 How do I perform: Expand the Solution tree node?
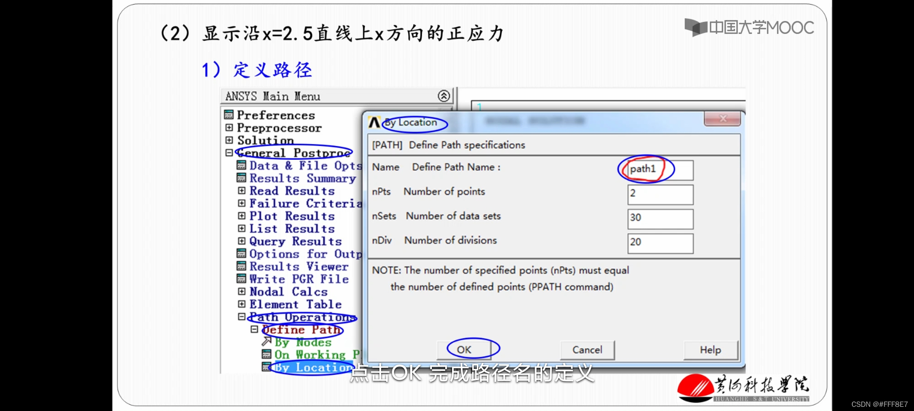(x=229, y=140)
